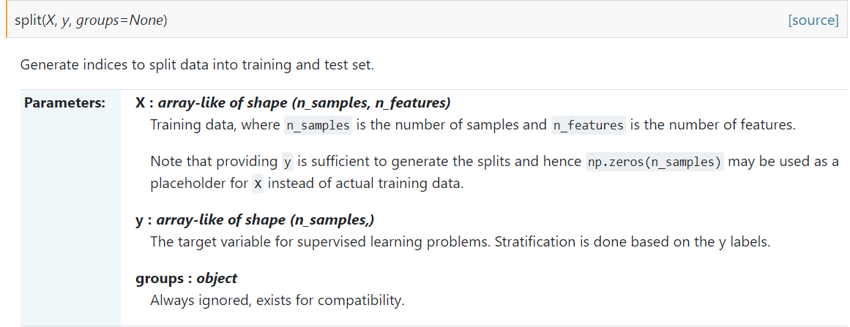Click the np.zeros(n_samples) code snippet
Screen dimensions: 850x327
pyautogui.click(x=655, y=162)
